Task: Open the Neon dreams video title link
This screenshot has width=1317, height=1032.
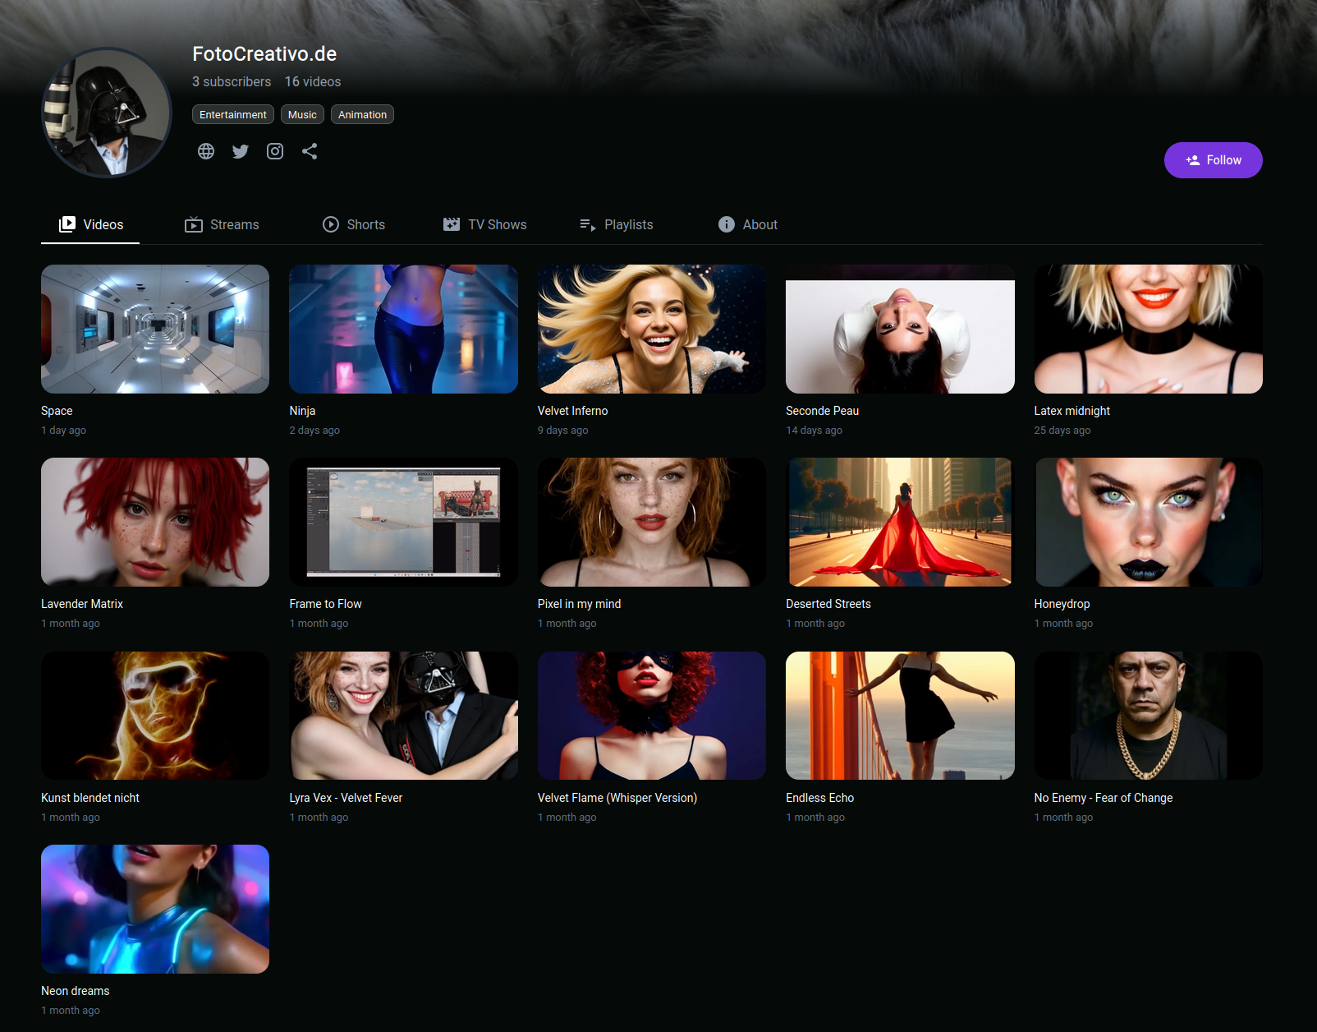Action: click(76, 991)
